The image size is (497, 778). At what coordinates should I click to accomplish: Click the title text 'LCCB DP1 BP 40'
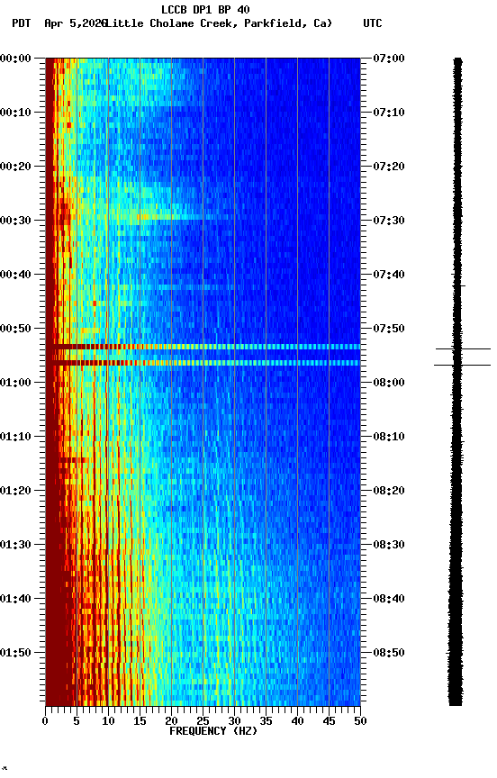point(205,9)
